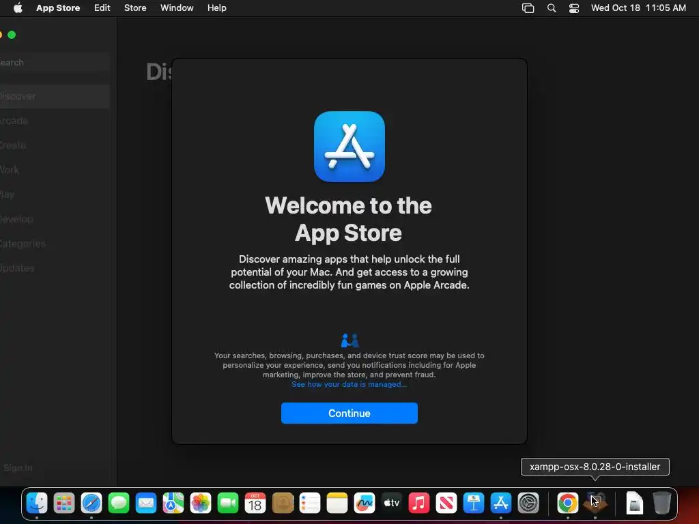Select Work in the sidebar
Viewport: 699px width, 524px height.
click(53, 170)
